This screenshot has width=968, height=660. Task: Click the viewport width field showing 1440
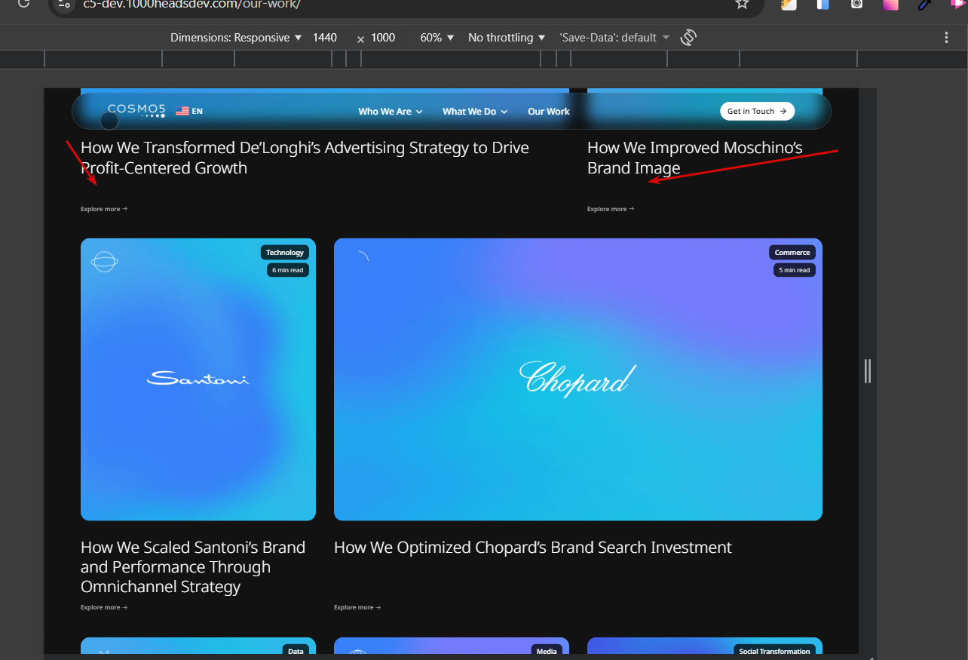tap(325, 37)
